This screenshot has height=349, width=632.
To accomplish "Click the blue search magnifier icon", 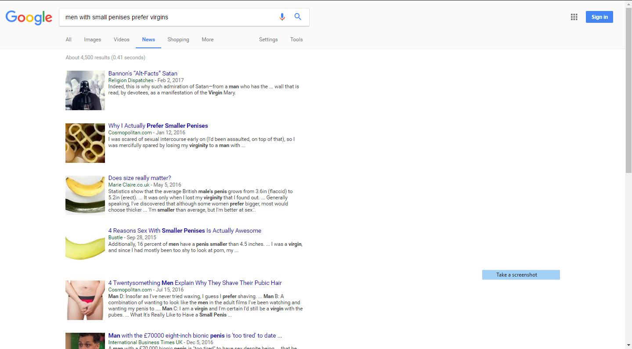I will 298,17.
